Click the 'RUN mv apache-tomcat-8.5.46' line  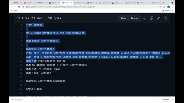click(57, 65)
